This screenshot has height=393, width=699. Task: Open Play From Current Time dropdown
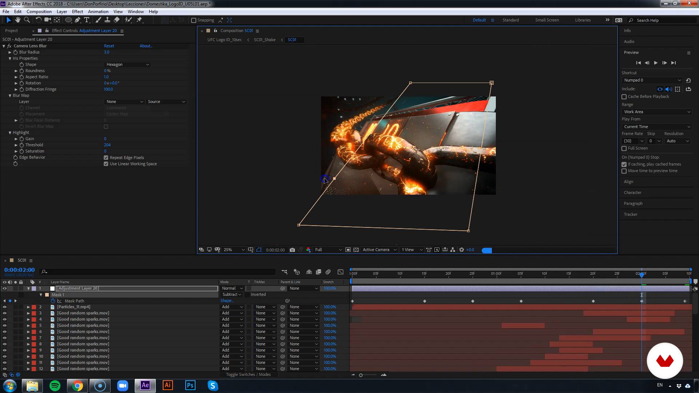click(656, 127)
